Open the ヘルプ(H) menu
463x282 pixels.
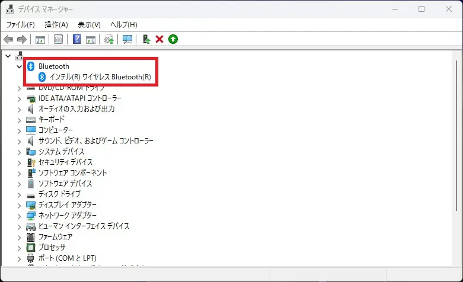pos(124,25)
